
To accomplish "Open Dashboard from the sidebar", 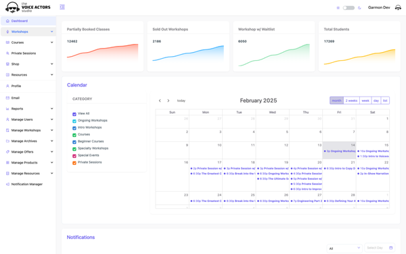I will 28,21.
